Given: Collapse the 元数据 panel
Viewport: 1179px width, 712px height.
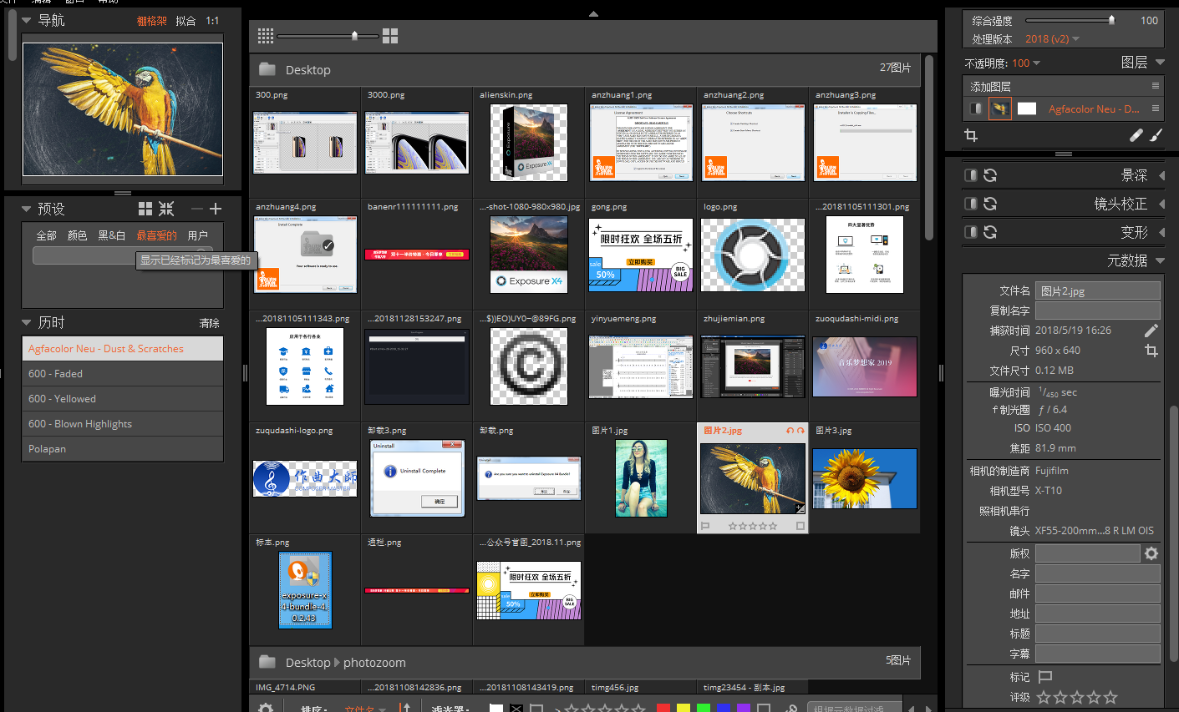Looking at the screenshot, I should click(x=1161, y=260).
